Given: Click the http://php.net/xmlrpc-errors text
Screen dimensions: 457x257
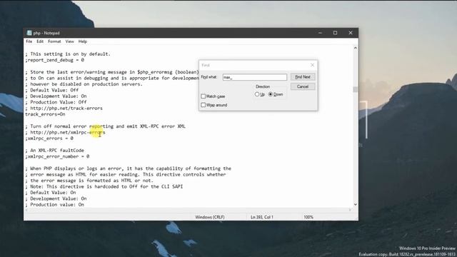Looking at the screenshot, I should [68, 132].
